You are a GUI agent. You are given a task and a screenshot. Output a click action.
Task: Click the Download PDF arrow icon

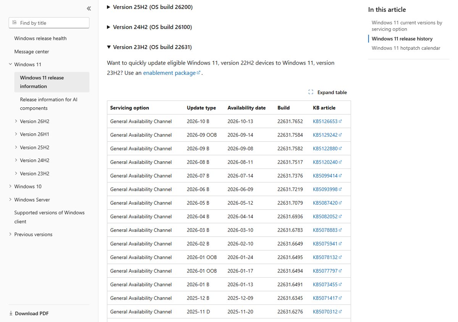coord(11,314)
